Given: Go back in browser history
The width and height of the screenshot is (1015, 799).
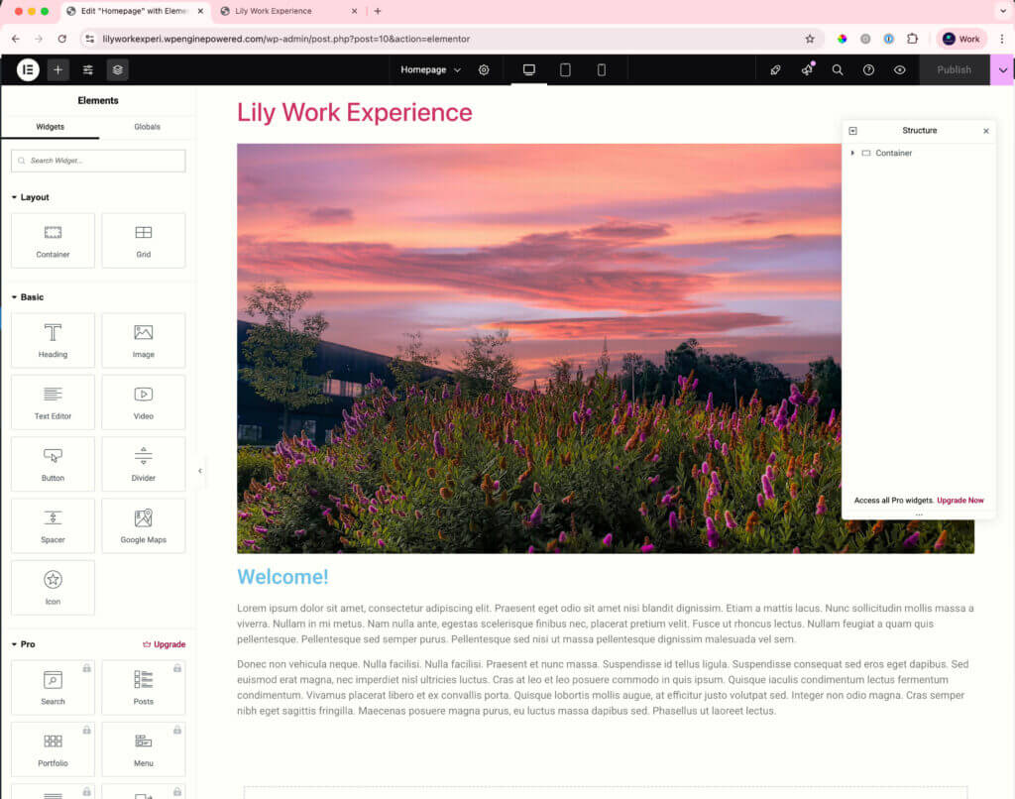Looking at the screenshot, I should (16, 39).
